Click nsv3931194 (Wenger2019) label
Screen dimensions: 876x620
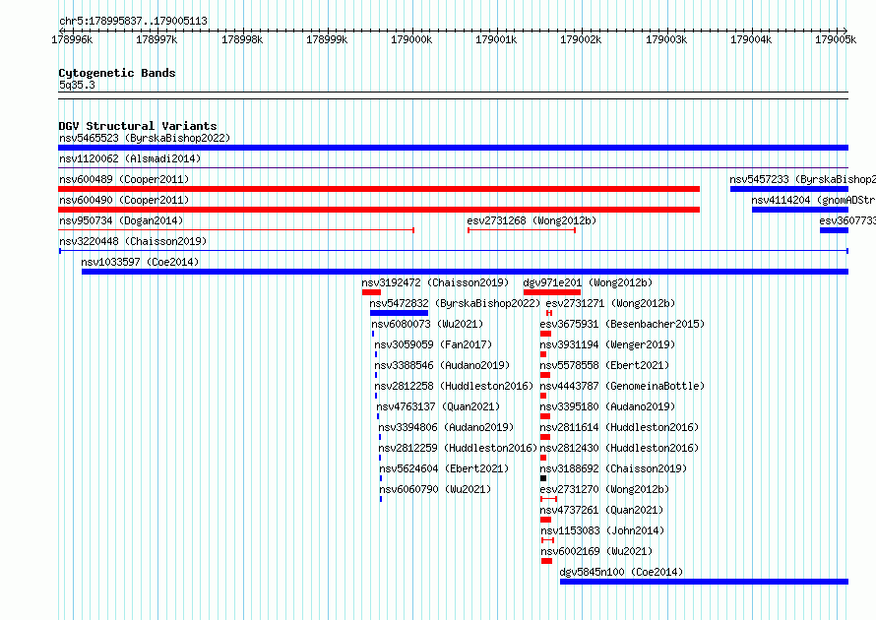607,344
